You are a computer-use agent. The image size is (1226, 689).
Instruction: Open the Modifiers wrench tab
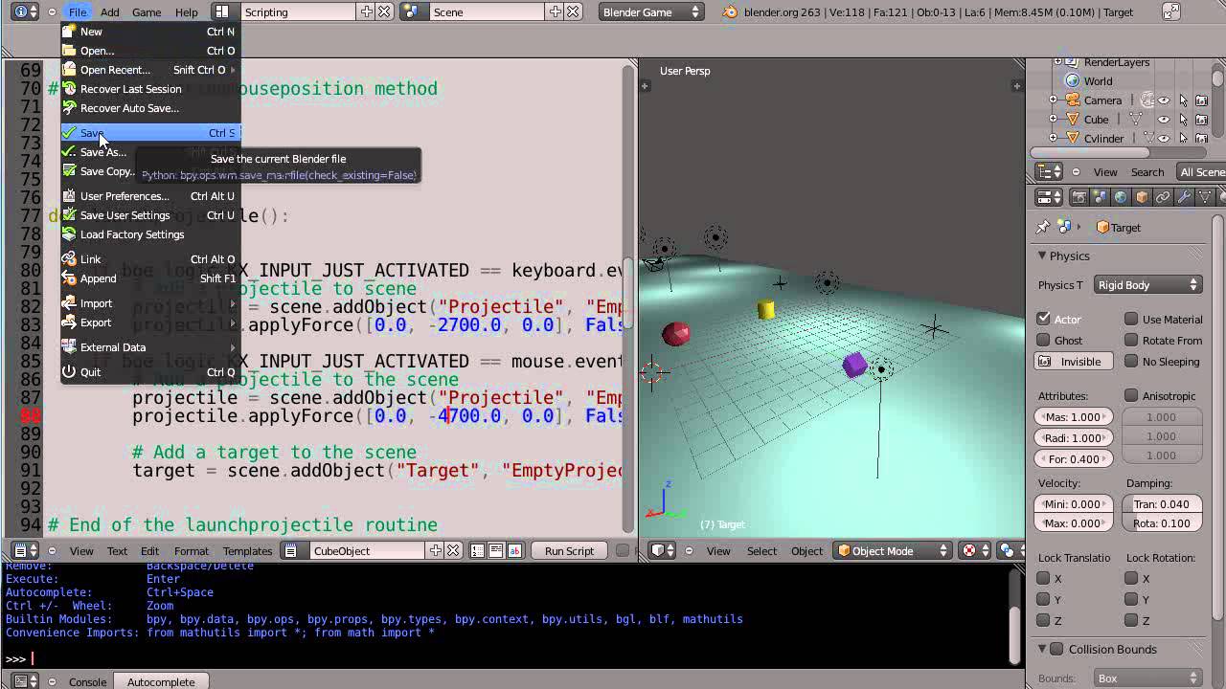pos(1184,197)
